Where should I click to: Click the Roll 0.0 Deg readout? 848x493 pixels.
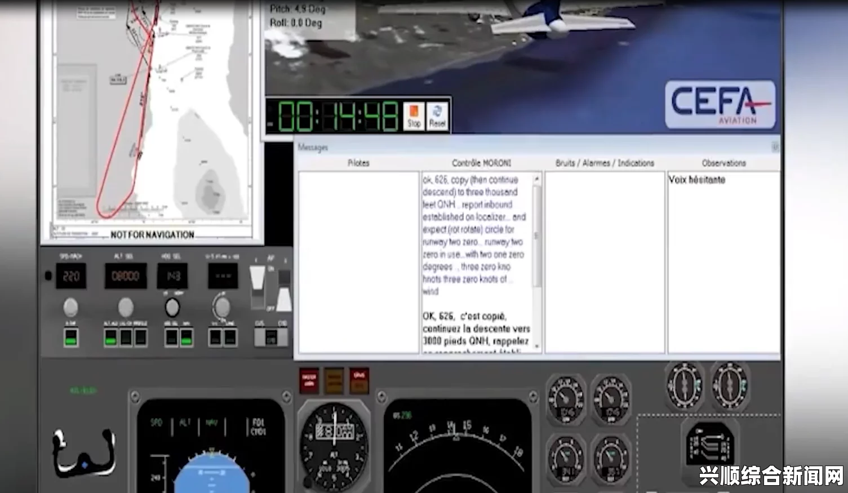[296, 23]
